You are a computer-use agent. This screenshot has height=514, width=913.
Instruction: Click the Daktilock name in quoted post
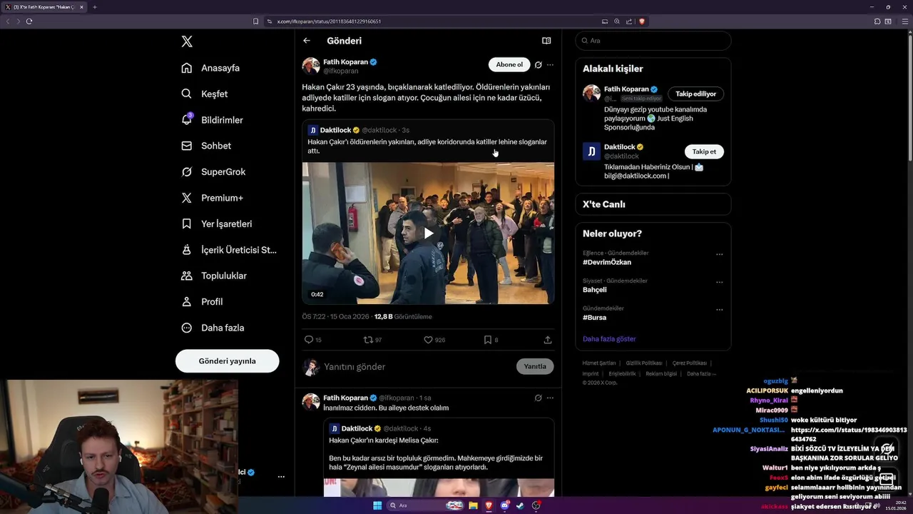(335, 130)
